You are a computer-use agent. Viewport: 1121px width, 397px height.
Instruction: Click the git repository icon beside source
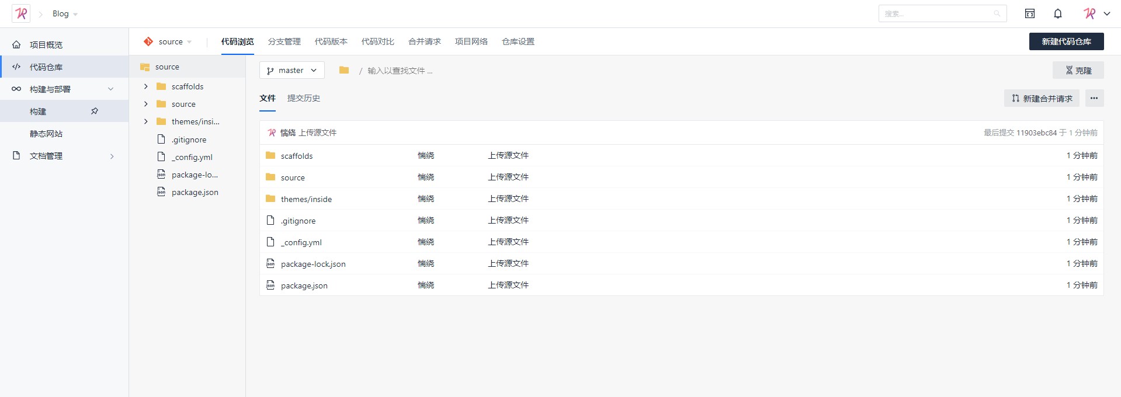click(x=148, y=41)
